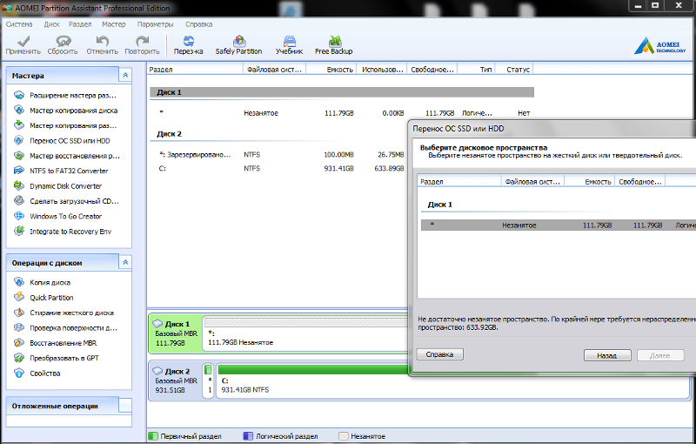Open Safely Partition from the toolbar
Viewport: 696px width, 444px height.
coord(238,45)
